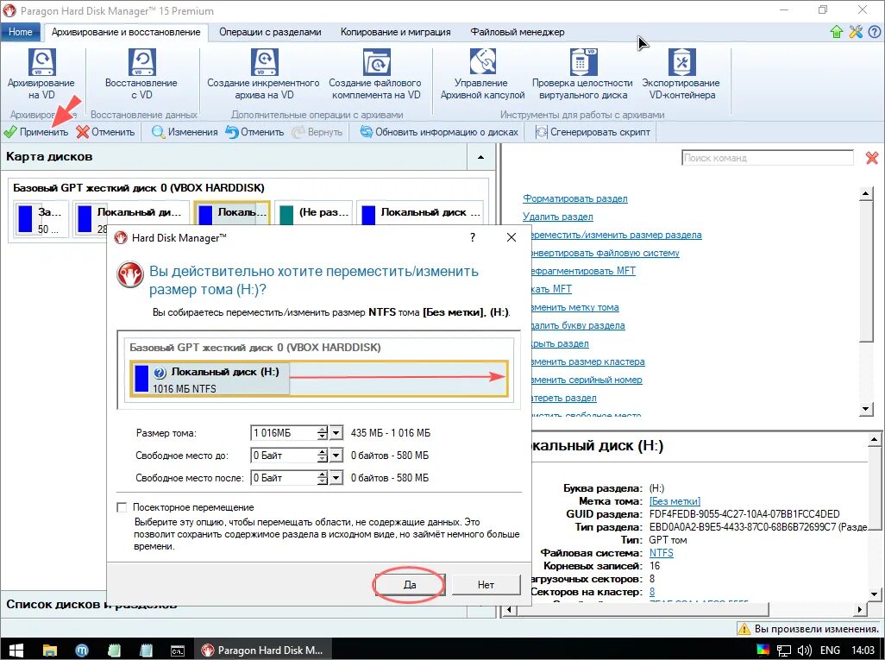Select the Локальный диск (H:) partition bar
Image resolution: width=885 pixels, height=660 pixels.
[319, 380]
